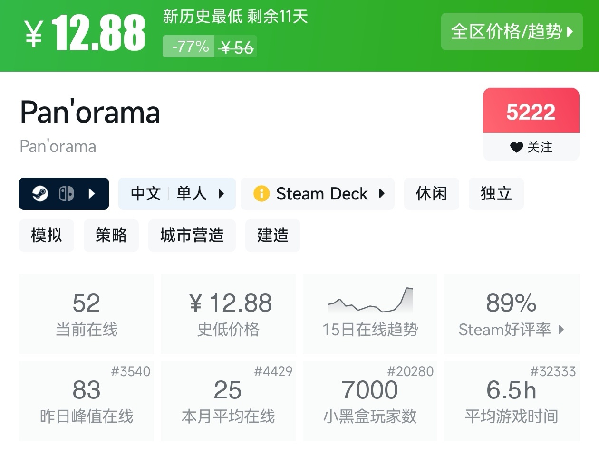Expand the 中文 单人 language details arrow
The height and width of the screenshot is (454, 599).
click(221, 194)
